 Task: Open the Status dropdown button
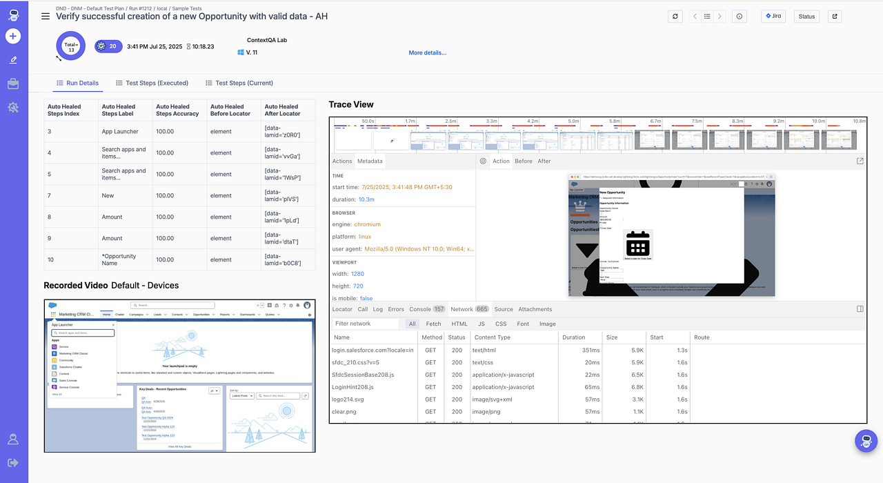[806, 17]
